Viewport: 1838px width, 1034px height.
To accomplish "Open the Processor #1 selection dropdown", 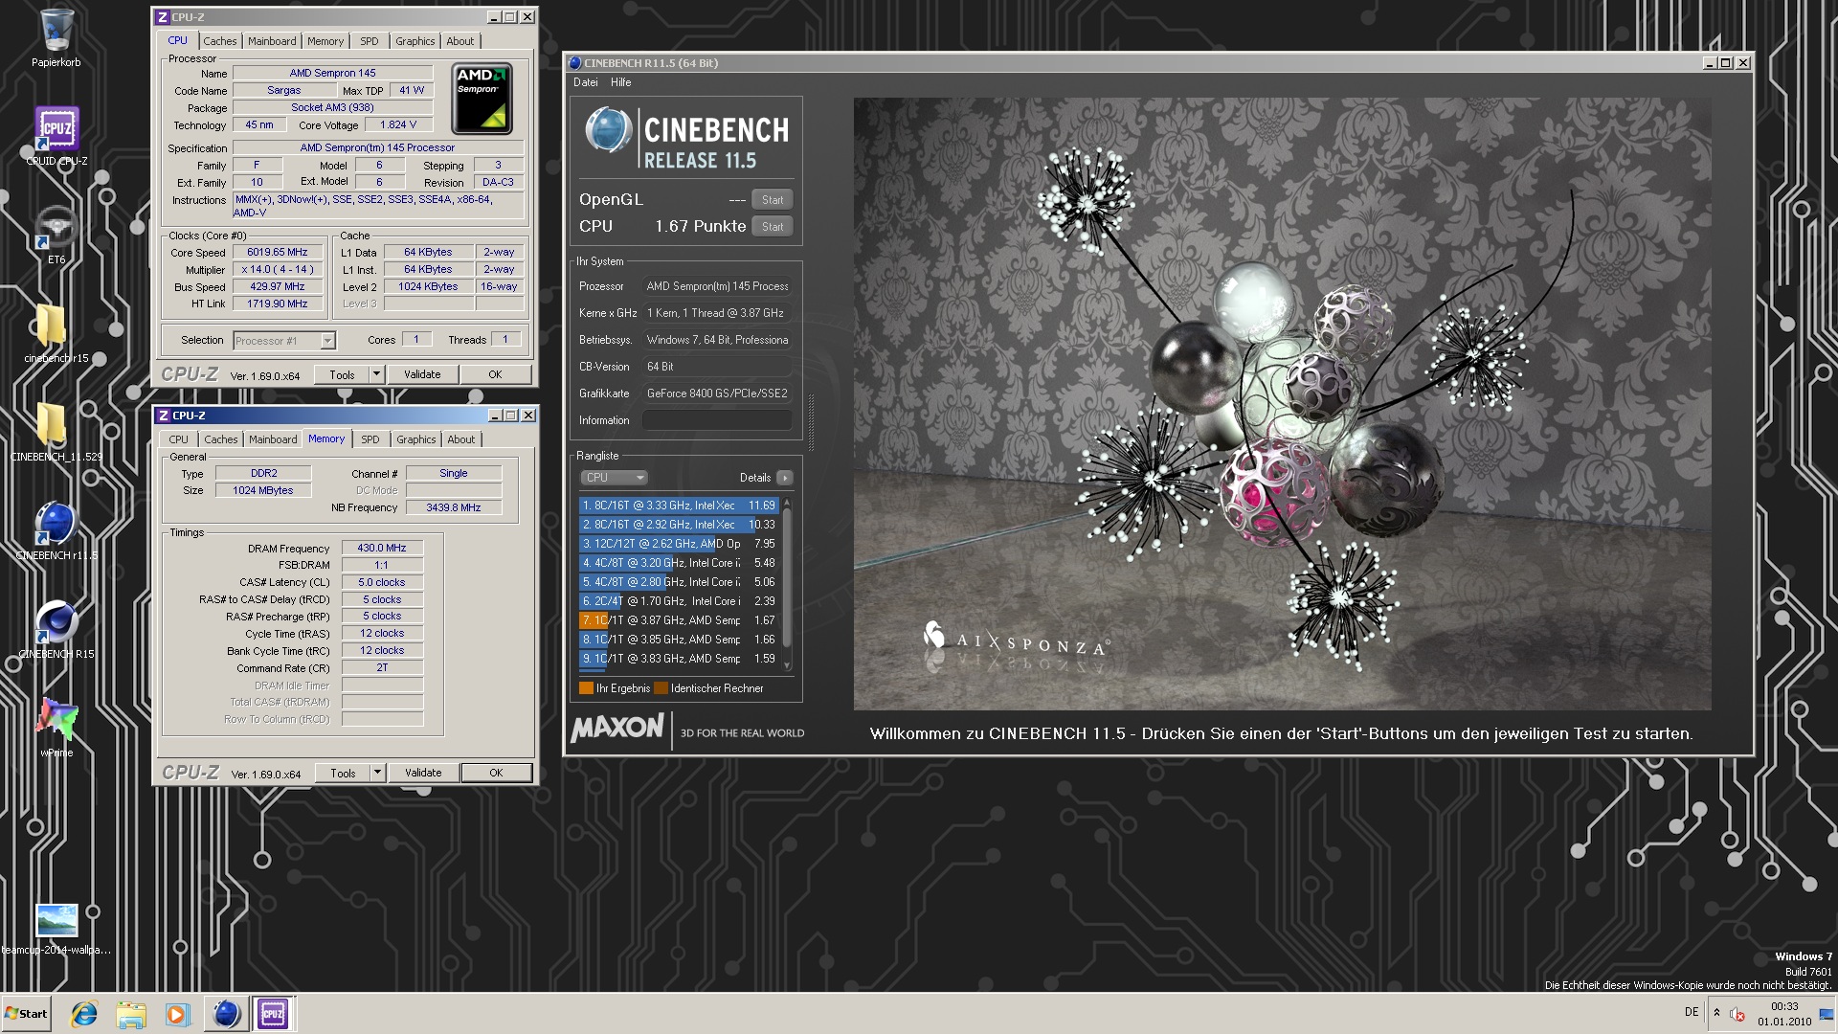I will (x=284, y=341).
